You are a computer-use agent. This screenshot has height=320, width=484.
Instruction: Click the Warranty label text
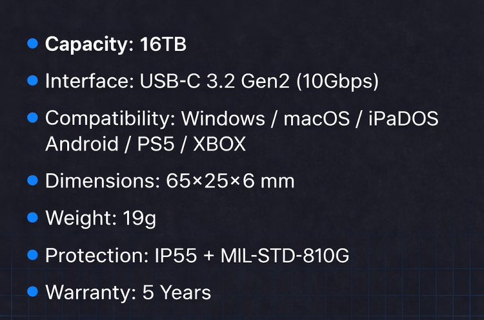(88, 293)
